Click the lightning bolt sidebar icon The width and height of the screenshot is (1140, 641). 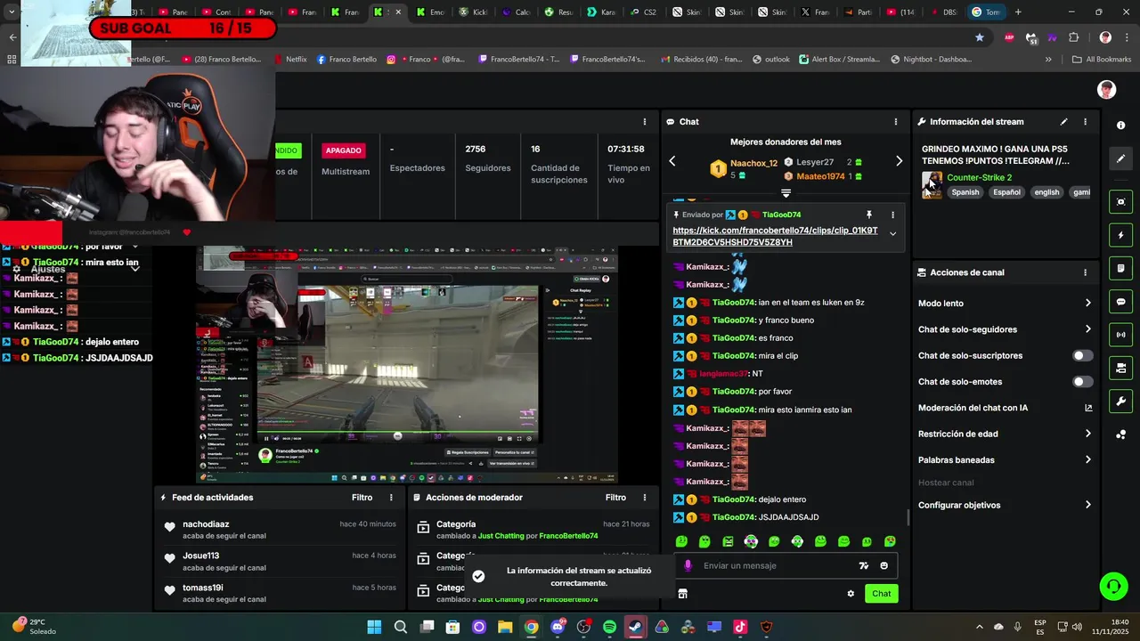1121,236
